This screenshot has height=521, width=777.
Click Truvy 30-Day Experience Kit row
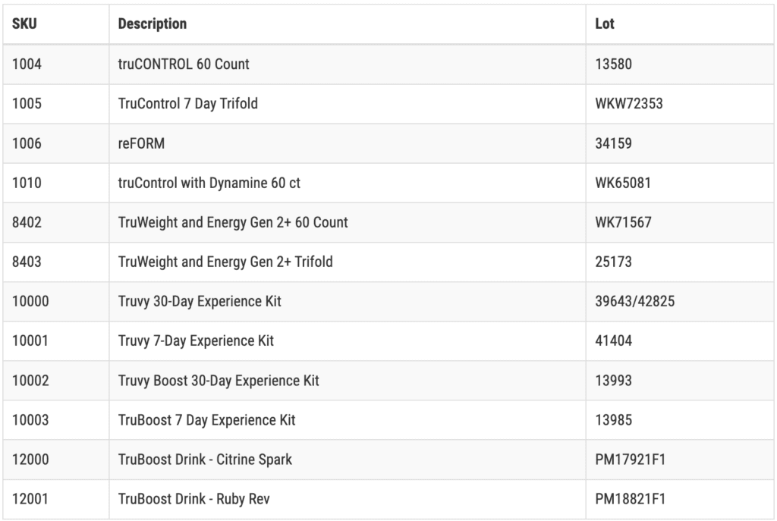point(388,302)
